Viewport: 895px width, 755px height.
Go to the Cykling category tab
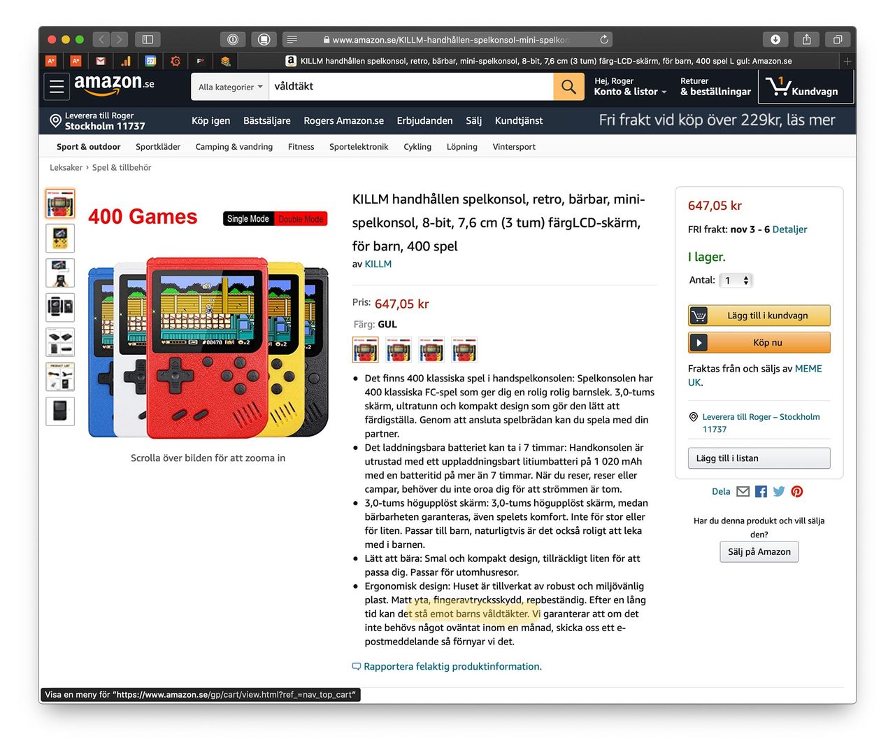417,147
